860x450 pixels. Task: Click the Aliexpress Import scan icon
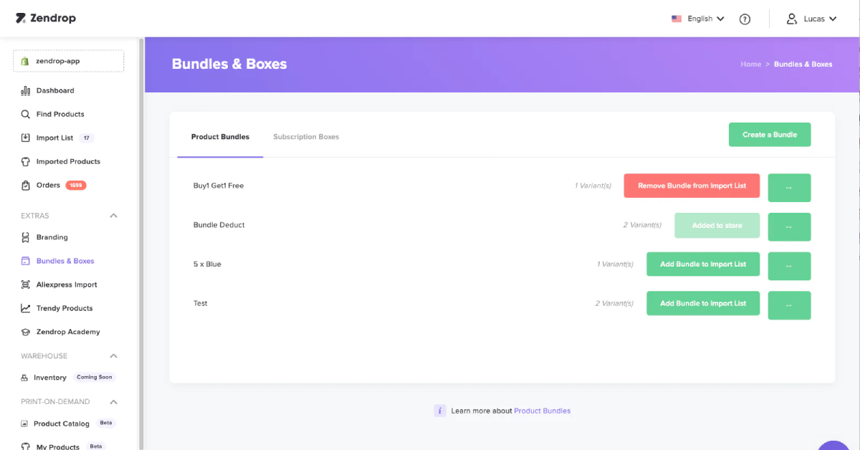[26, 284]
